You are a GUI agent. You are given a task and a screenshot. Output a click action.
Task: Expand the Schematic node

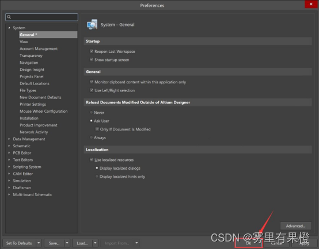[9, 146]
